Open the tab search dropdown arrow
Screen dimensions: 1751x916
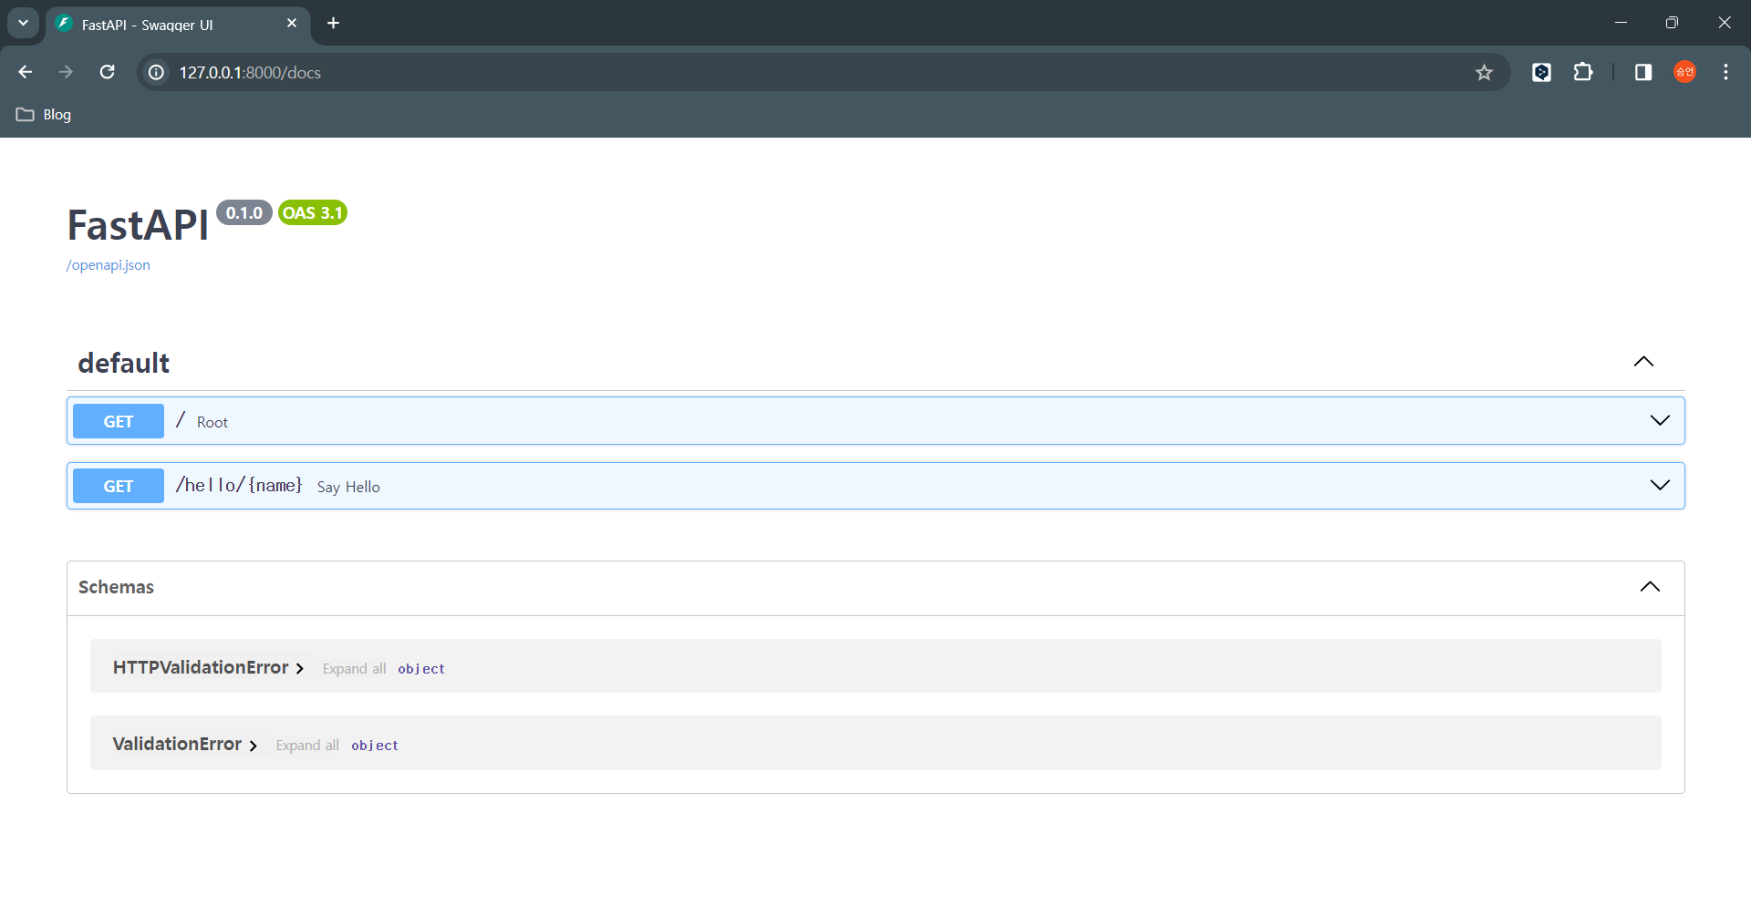23,23
